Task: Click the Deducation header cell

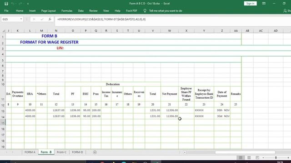Action: point(113,84)
